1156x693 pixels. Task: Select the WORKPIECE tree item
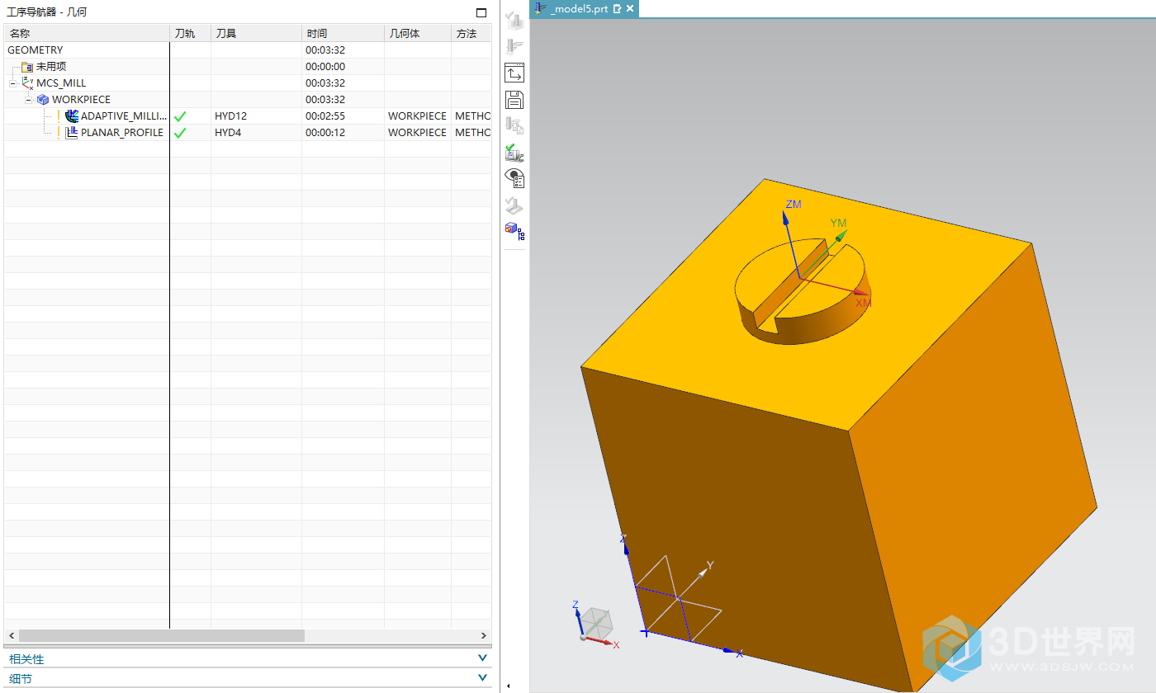81,100
